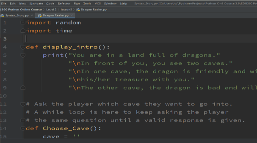Click the Python file icon on Syntax_Story.py tab
Screen dimensions: 257x143
3,15
